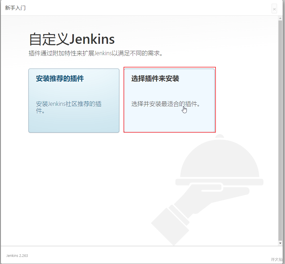The width and height of the screenshot is (285, 264).
Task: Click the 新手入门 dialog title
Action: tap(15, 8)
